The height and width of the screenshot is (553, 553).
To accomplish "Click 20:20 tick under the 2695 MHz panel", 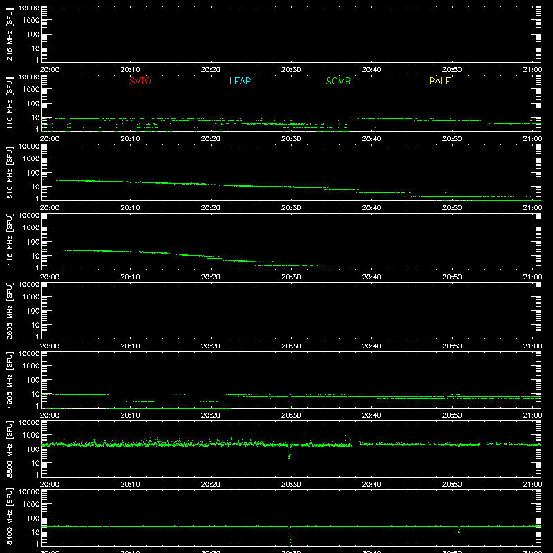I will (x=211, y=346).
